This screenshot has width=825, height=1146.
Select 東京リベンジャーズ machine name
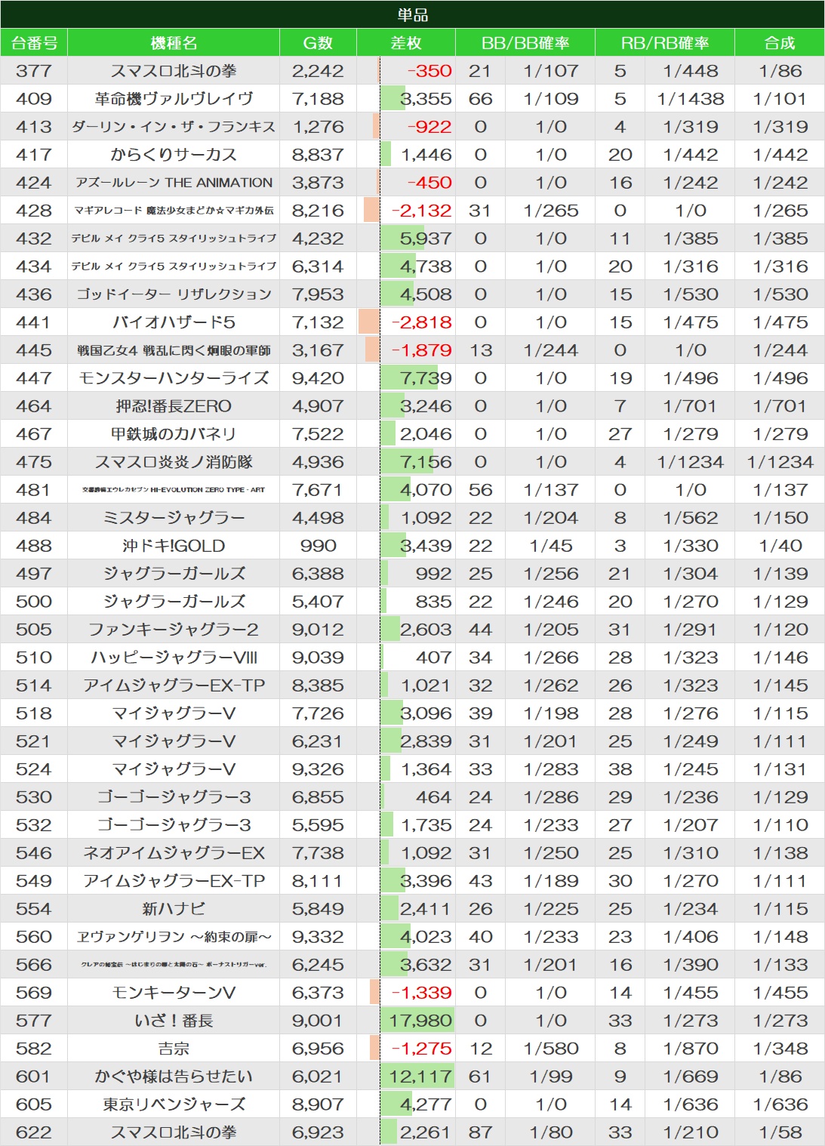(x=174, y=1104)
